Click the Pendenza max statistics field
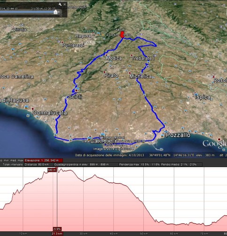The height and width of the screenshot is (236, 227). [139, 165]
